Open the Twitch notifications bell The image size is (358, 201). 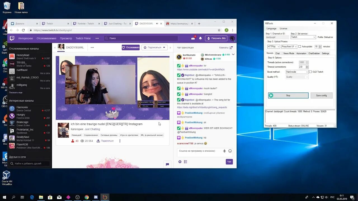point(200,38)
